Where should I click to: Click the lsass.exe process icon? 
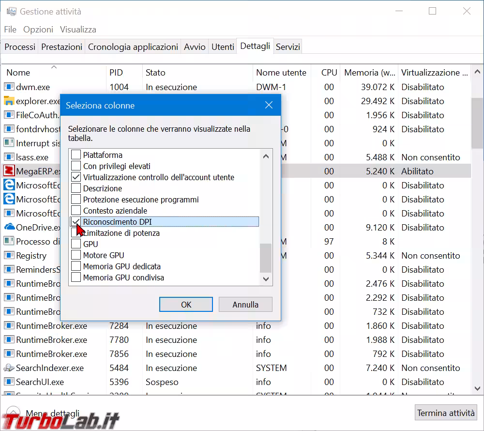9,157
